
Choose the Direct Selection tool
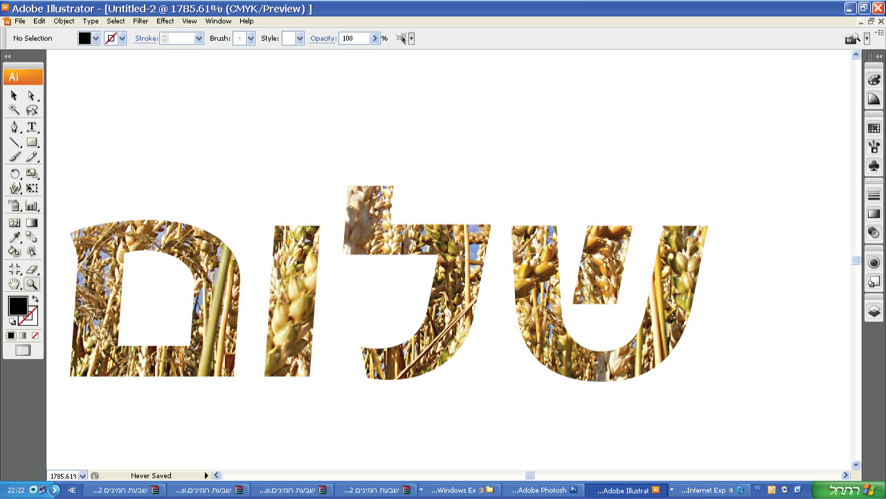[x=32, y=96]
